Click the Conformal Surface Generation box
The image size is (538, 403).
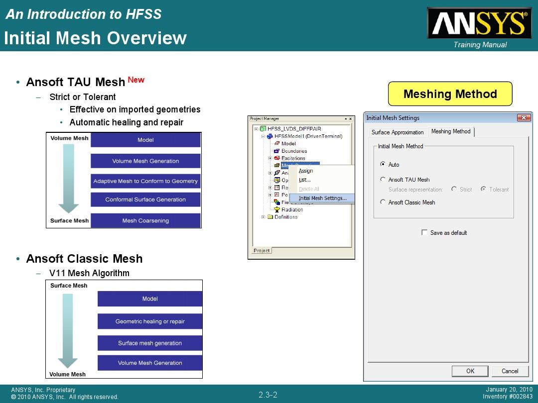point(145,200)
